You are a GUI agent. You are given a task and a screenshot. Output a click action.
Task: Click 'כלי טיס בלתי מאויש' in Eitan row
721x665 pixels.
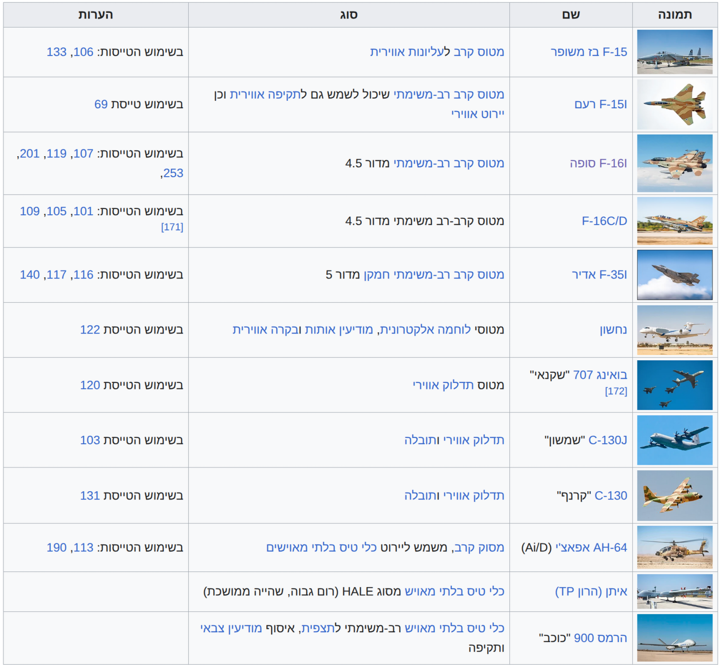pos(454,591)
